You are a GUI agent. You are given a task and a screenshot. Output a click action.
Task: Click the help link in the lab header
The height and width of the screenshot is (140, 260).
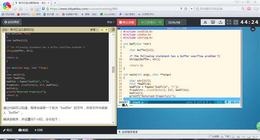[111, 22]
